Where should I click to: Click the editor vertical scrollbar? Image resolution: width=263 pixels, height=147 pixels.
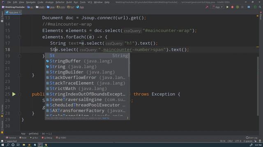[x=258, y=86]
